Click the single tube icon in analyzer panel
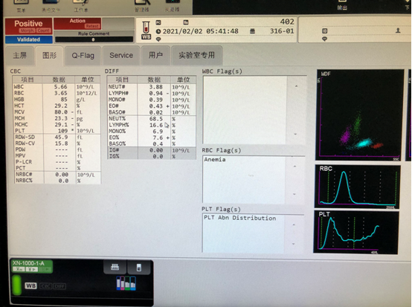Screen dimensions: 412x307 (x=139, y=267)
